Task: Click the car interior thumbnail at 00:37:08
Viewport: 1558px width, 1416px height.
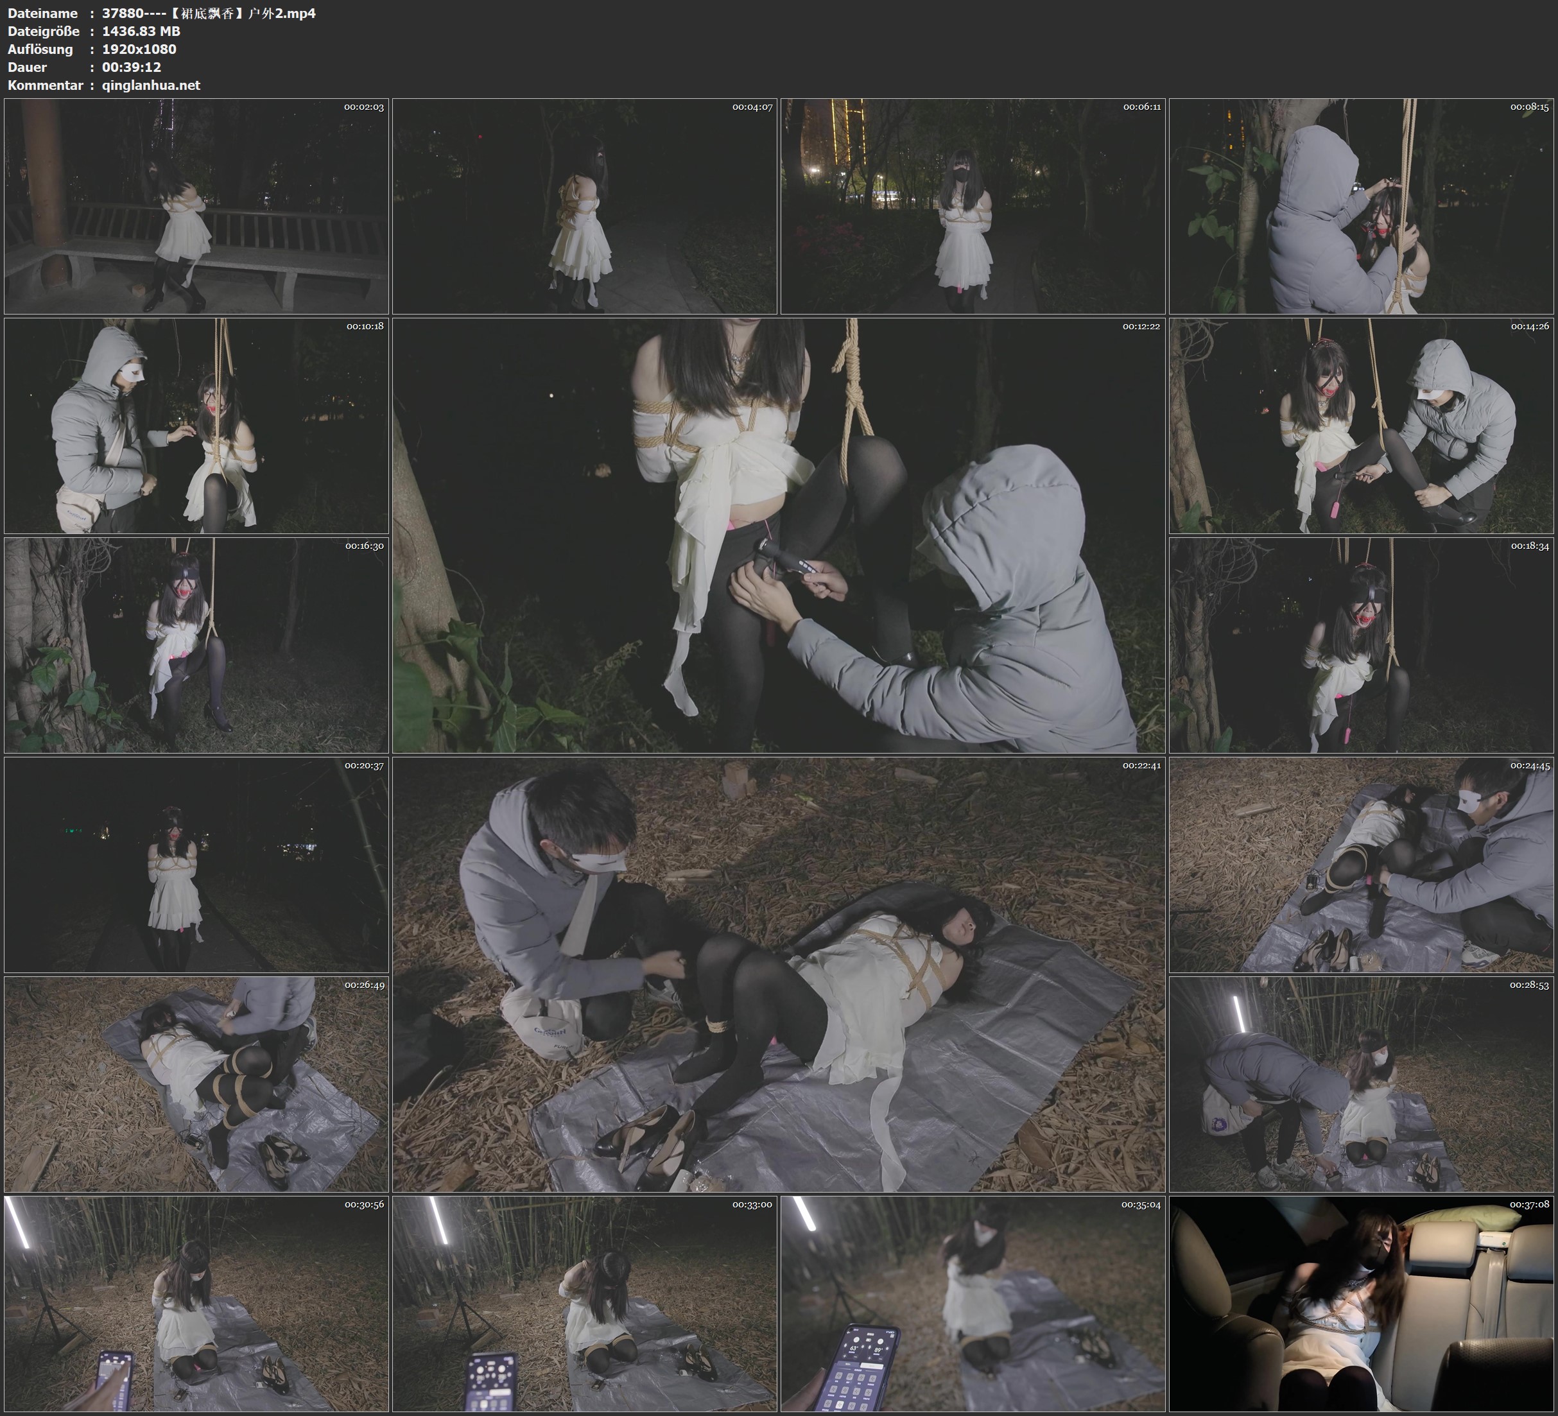Action: pyautogui.click(x=1361, y=1304)
